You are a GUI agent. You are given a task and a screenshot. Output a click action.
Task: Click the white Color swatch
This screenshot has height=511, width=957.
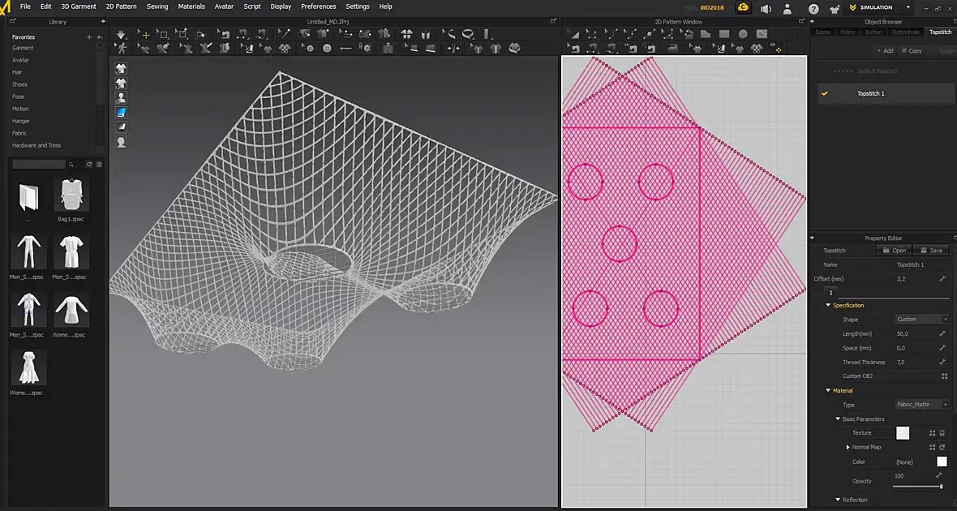(942, 462)
